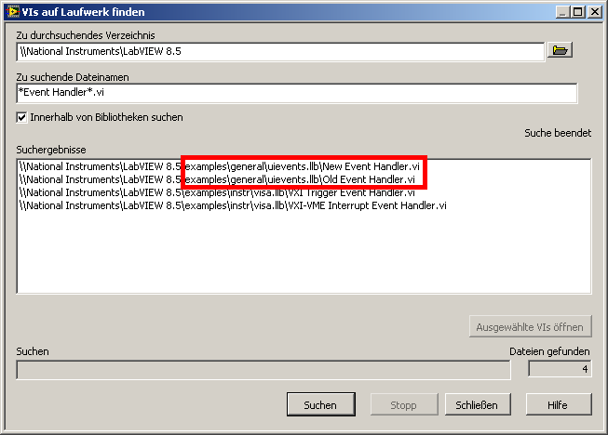Select VXI-VME Interrupt Event Handler.vi row
The height and width of the screenshot is (435, 608).
tap(233, 205)
